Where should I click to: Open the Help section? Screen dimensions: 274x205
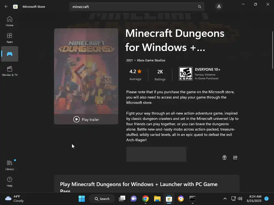click(x=10, y=182)
